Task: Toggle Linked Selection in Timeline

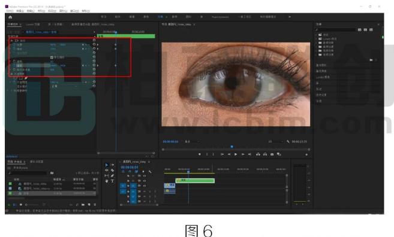Action: (137, 172)
